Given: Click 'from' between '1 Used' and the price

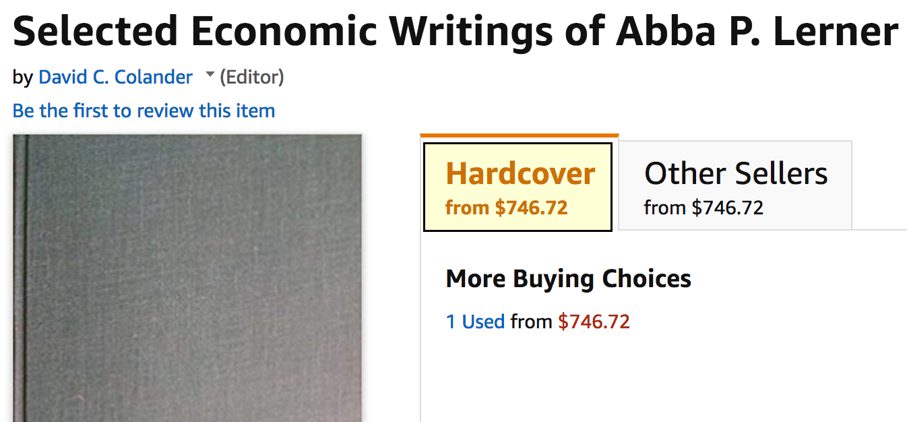Looking at the screenshot, I should coord(531,322).
